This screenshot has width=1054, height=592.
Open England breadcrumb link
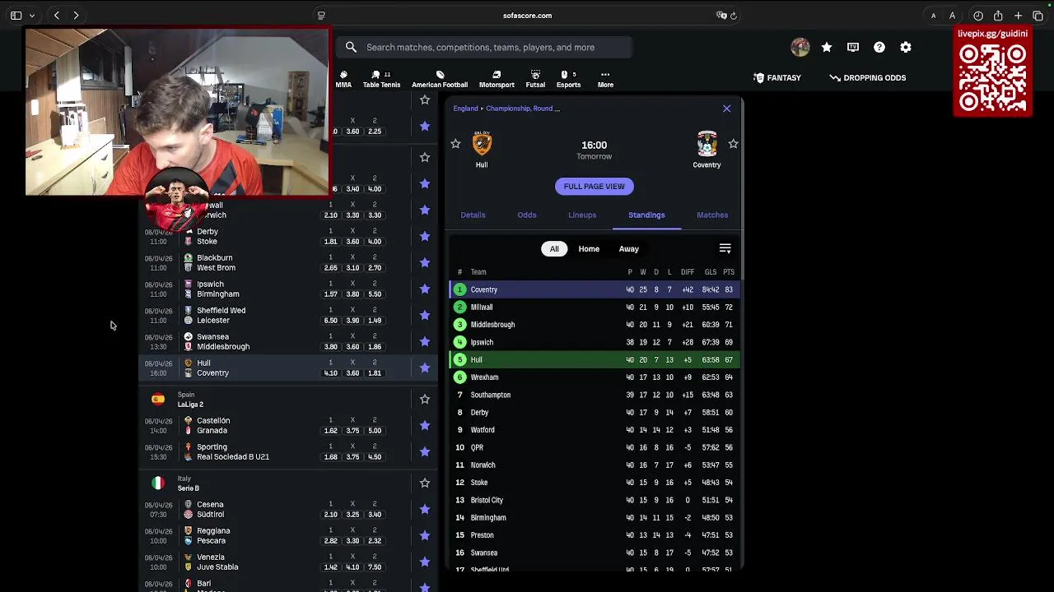point(465,109)
